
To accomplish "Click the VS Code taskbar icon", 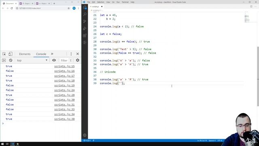I will tap(13, 144).
